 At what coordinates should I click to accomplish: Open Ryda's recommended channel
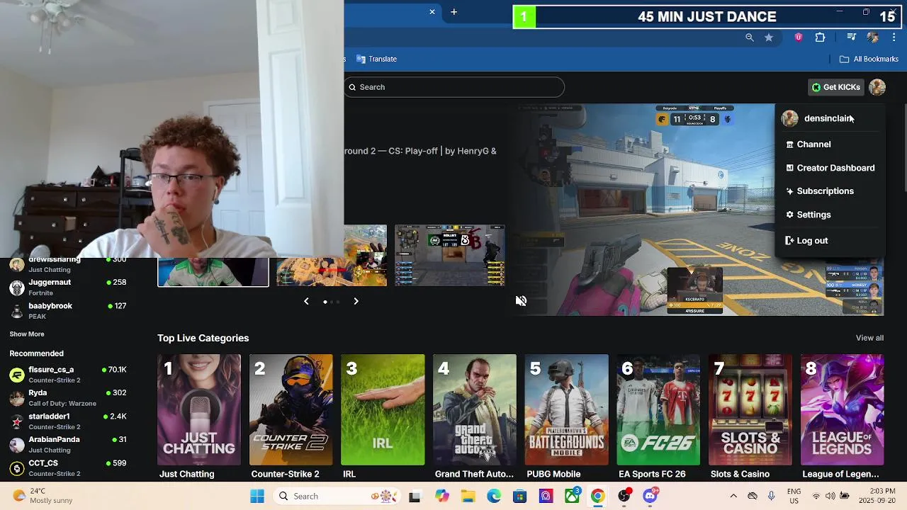[68, 397]
